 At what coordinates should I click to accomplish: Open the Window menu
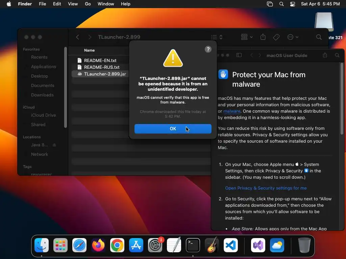pos(106,4)
